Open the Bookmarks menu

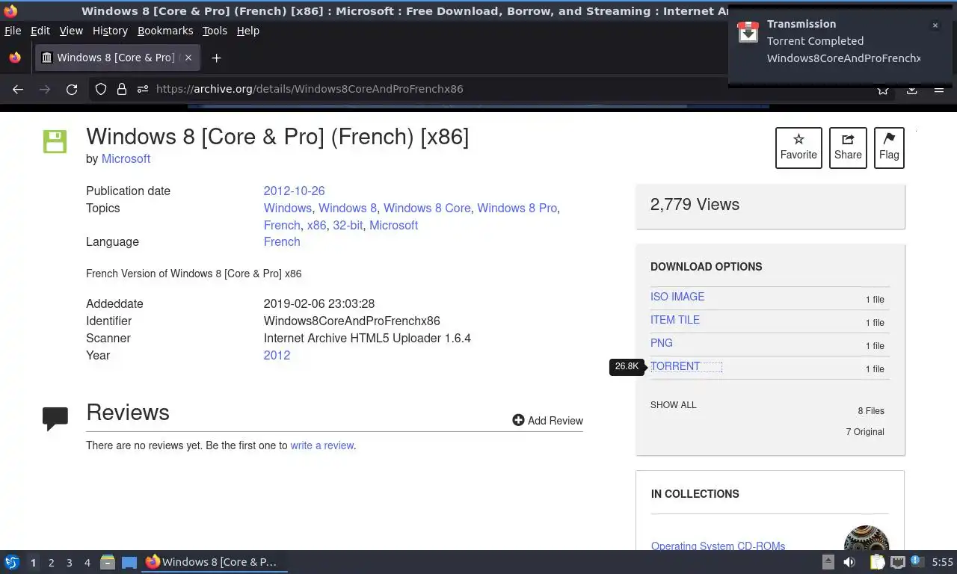click(x=165, y=31)
